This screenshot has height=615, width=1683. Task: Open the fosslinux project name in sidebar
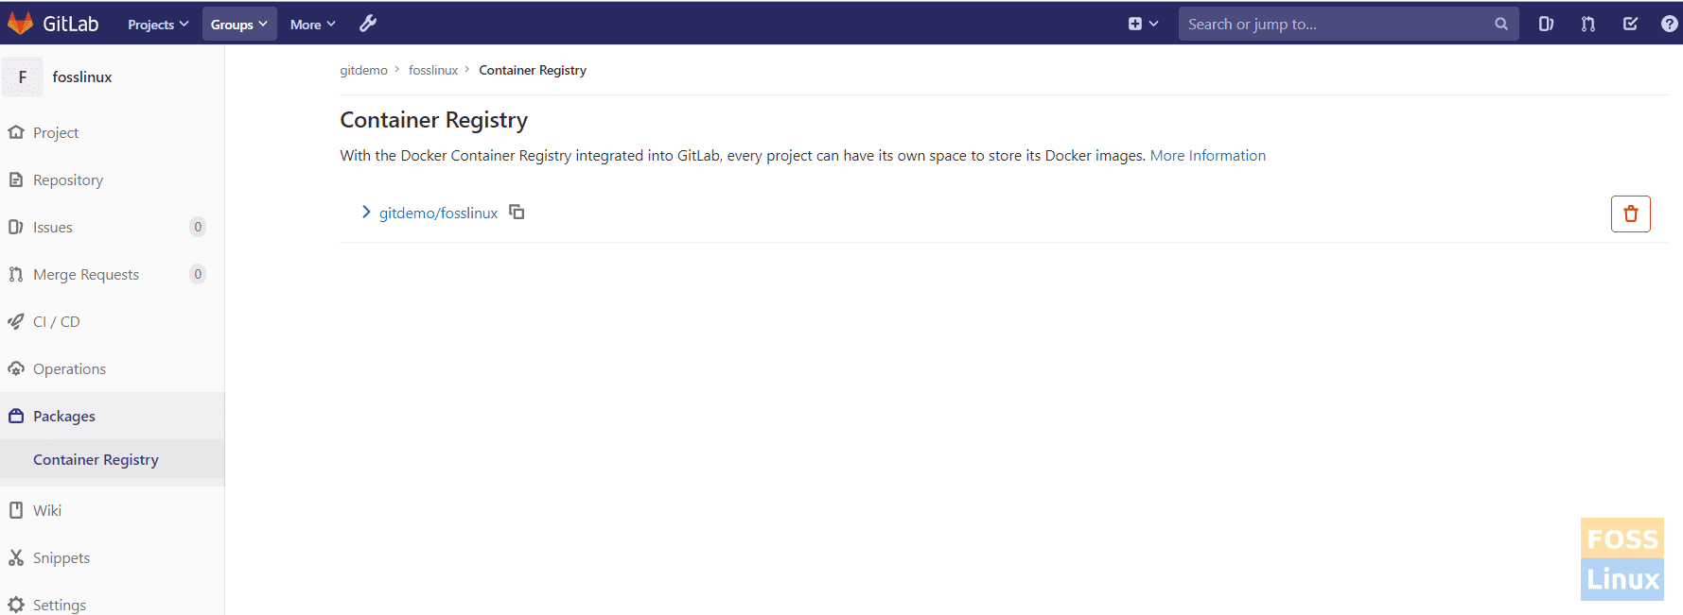[x=82, y=77]
